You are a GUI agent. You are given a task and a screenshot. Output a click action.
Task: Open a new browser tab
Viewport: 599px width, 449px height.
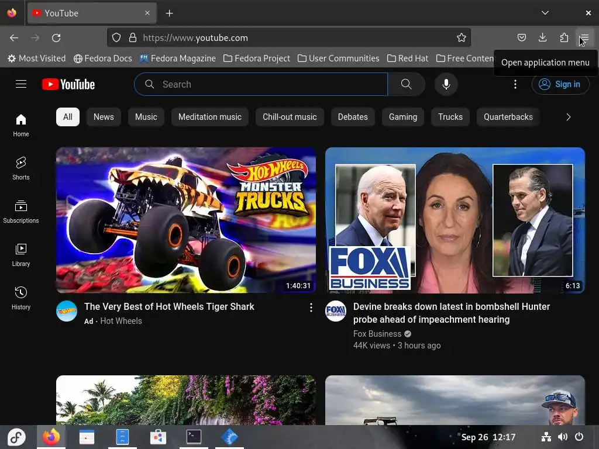169,13
